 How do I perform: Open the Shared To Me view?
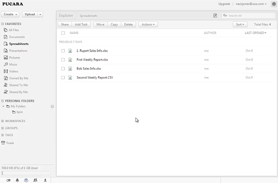pos(18,85)
